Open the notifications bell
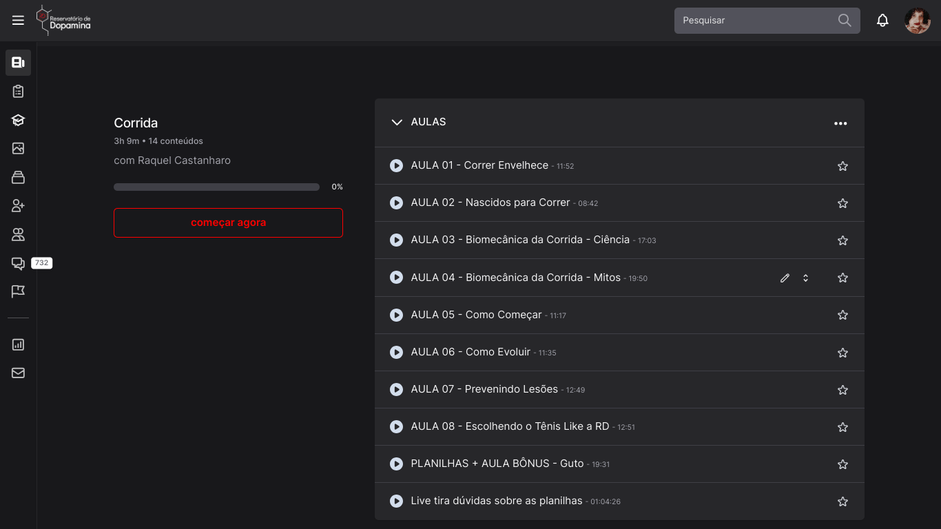941x529 pixels. pyautogui.click(x=882, y=21)
